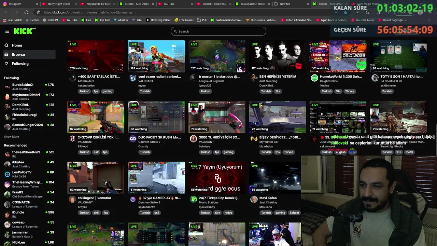Open 24/7 Yayın (Uyuyorum) stream thumbnail
This screenshot has height=246, width=437.
(x=217, y=178)
